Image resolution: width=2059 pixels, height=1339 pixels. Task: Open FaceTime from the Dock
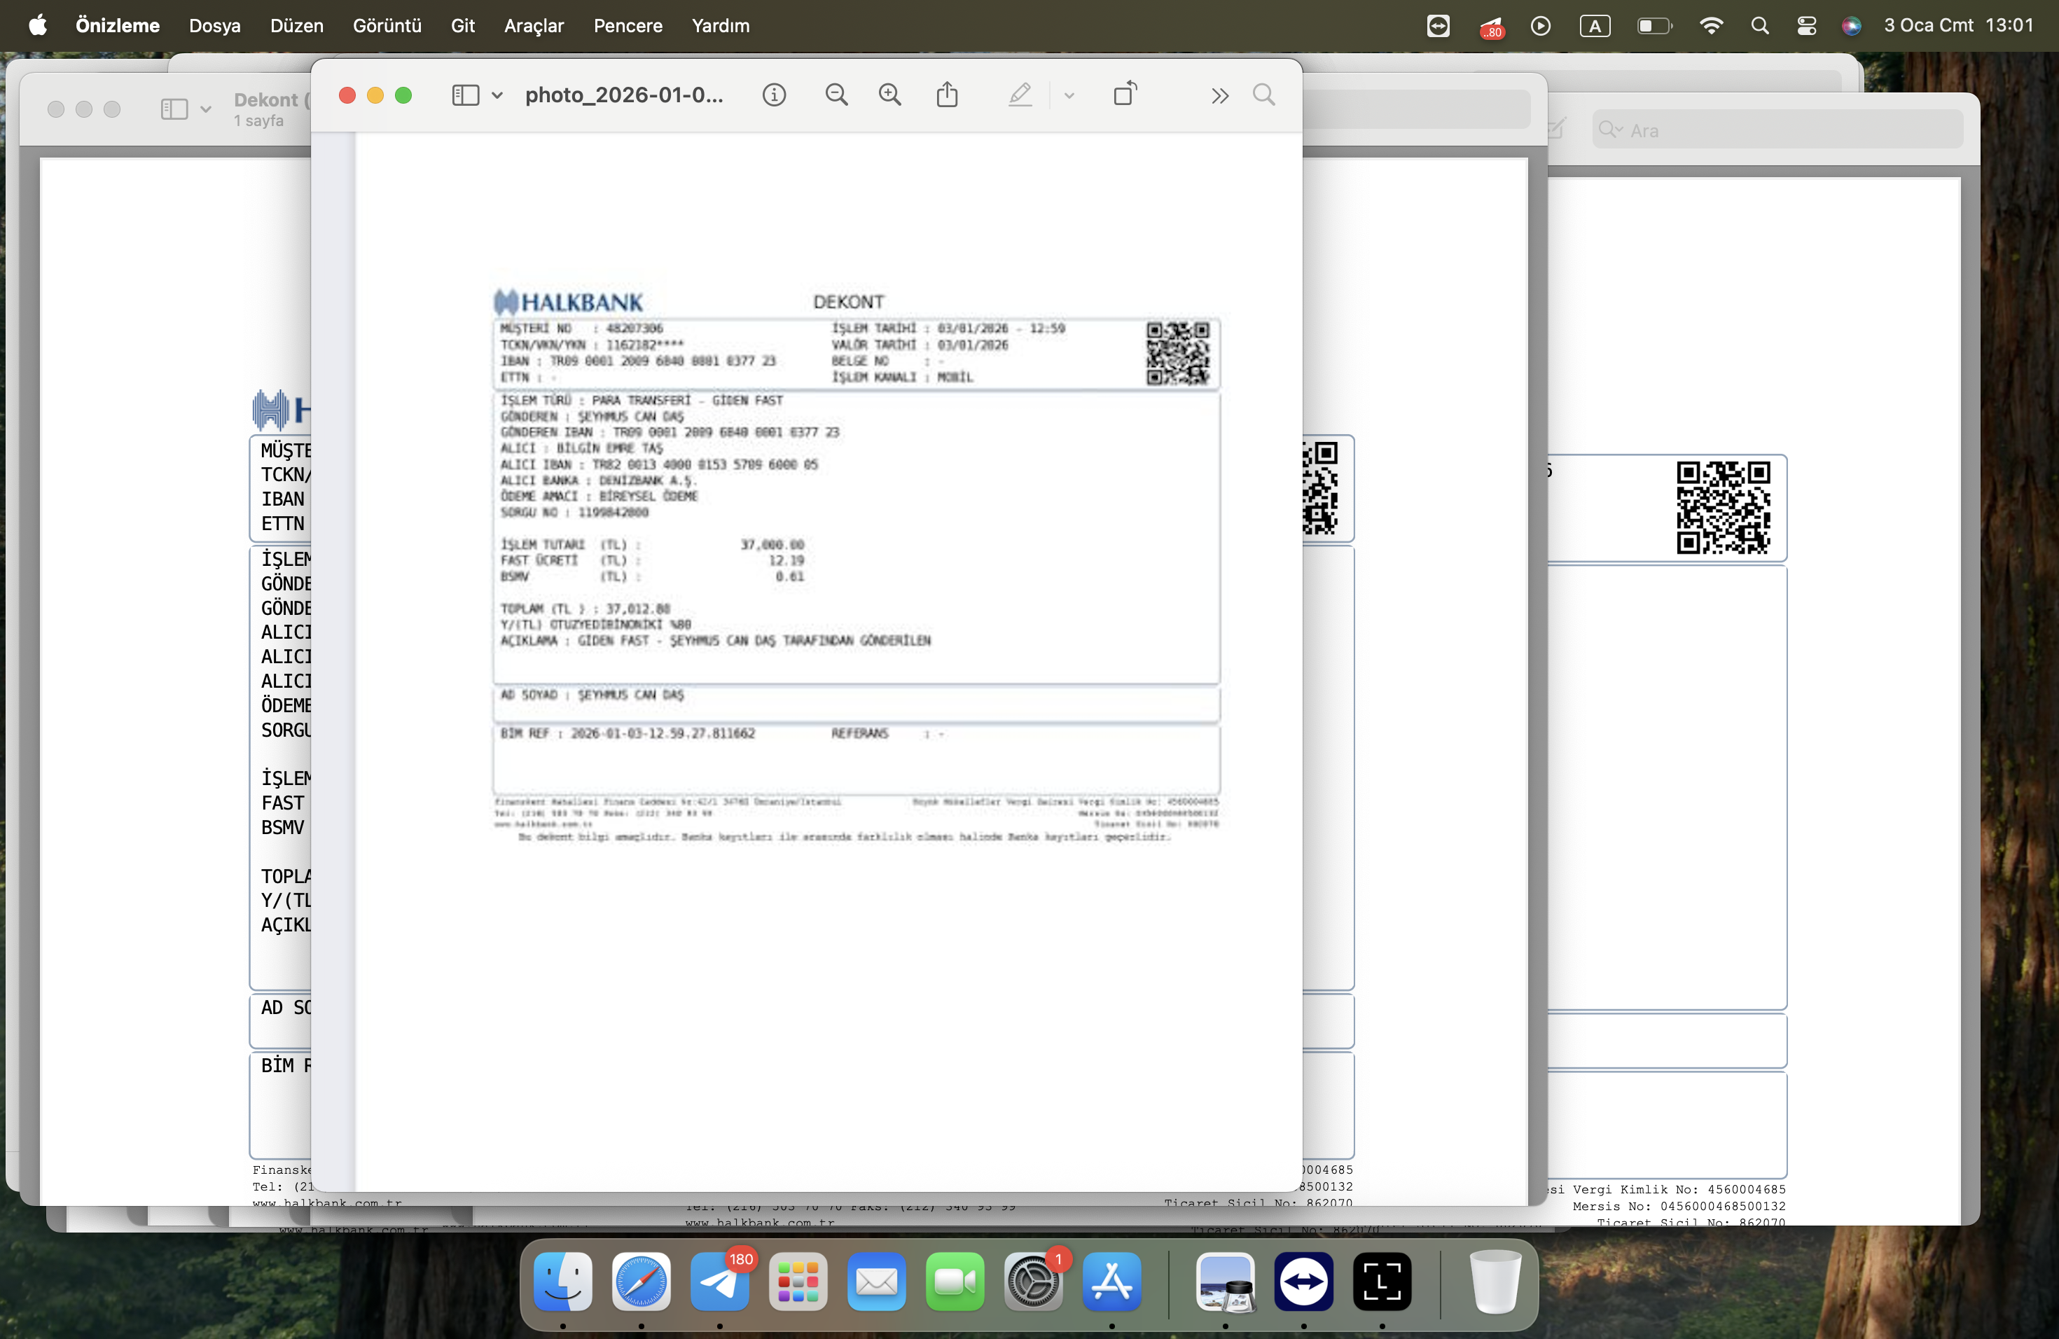click(x=955, y=1281)
